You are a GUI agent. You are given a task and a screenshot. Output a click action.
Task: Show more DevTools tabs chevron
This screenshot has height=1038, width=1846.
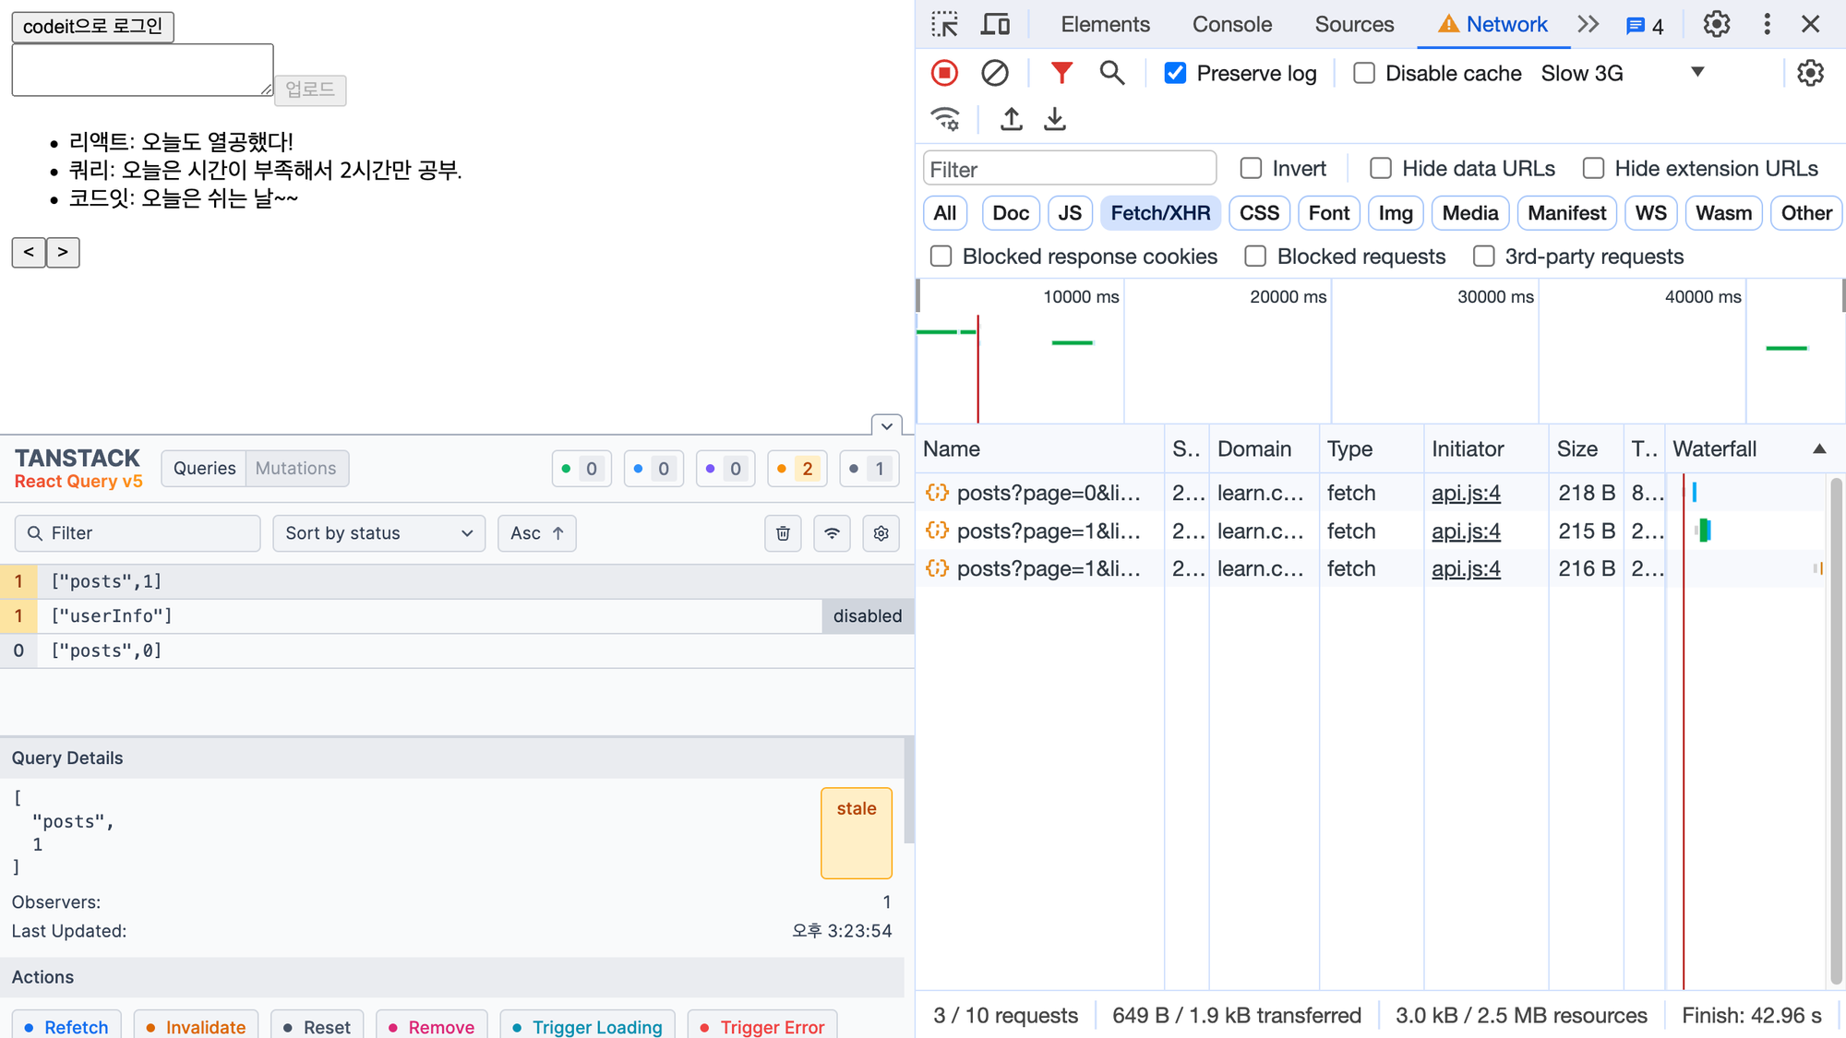tap(1588, 25)
